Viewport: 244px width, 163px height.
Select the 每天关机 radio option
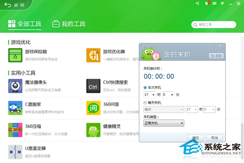(x=152, y=103)
